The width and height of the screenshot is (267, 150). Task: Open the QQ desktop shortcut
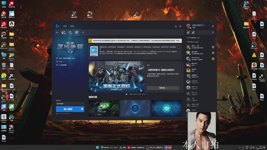tap(12, 25)
